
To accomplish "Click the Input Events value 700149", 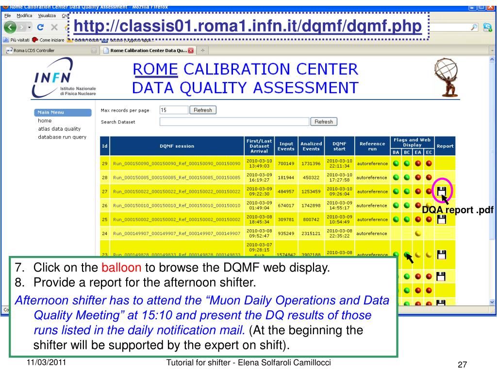I will [x=286, y=164].
